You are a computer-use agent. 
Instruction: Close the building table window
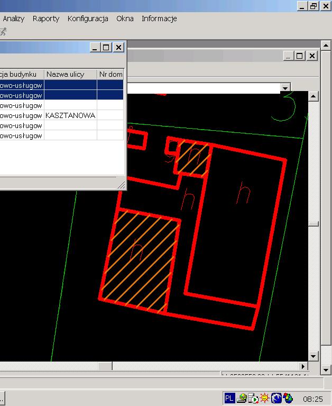point(118,48)
